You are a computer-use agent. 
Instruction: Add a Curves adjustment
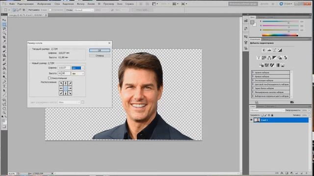[x=275, y=50]
